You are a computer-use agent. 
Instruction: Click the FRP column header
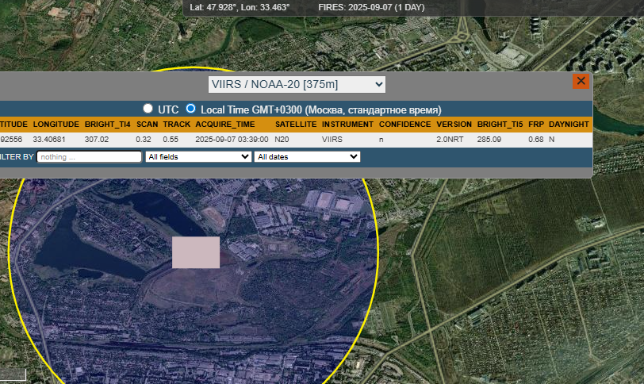click(x=536, y=125)
